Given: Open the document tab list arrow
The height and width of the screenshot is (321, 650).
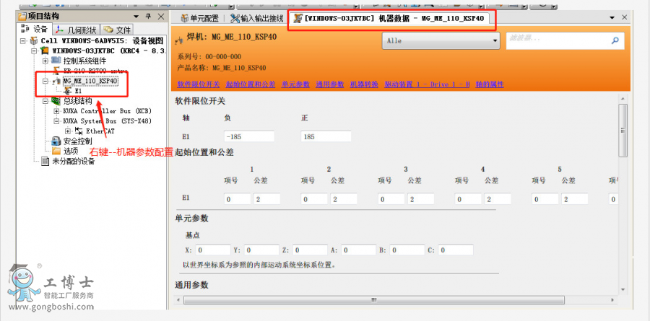Looking at the screenshot, I should pos(612,18).
